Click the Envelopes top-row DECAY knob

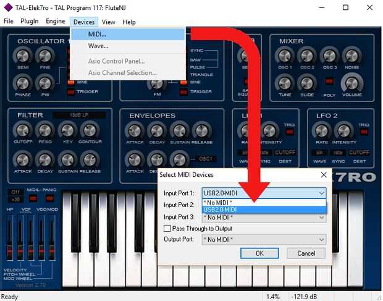coord(157,130)
